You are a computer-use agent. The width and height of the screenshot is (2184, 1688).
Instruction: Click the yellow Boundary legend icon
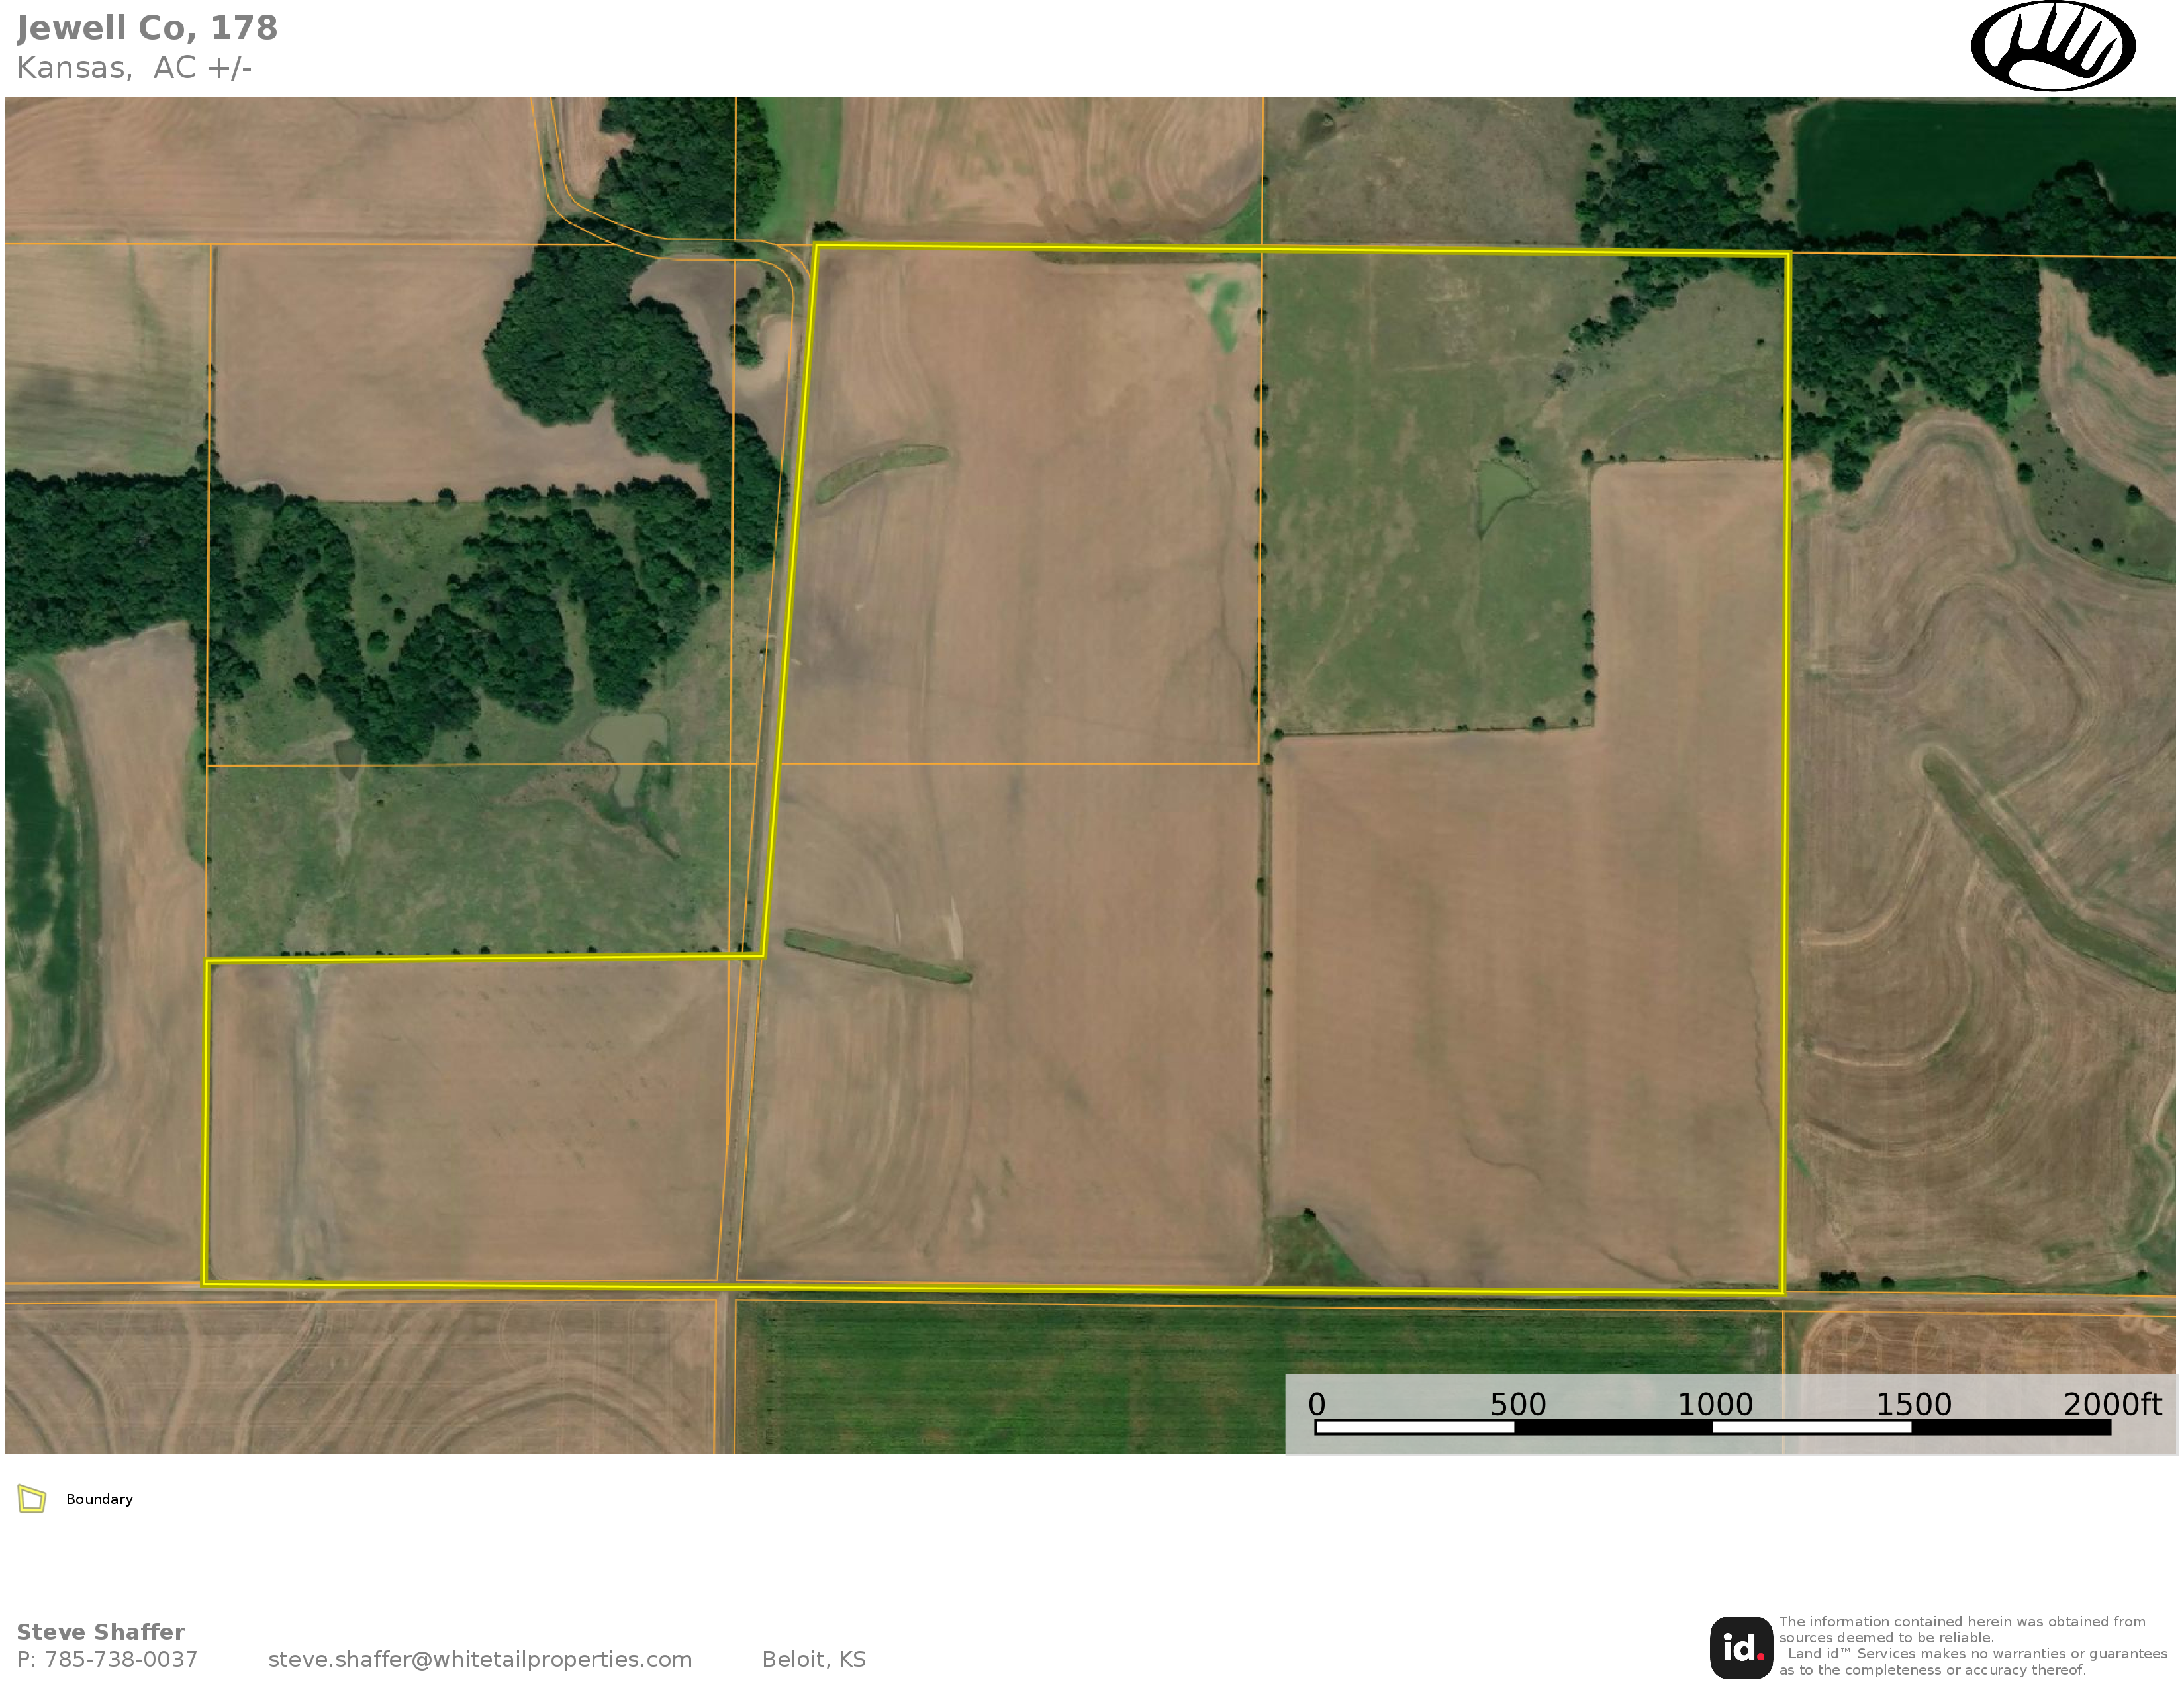tap(32, 1499)
